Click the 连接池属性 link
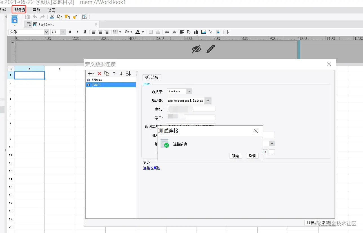This screenshot has height=233, width=363. [152, 168]
